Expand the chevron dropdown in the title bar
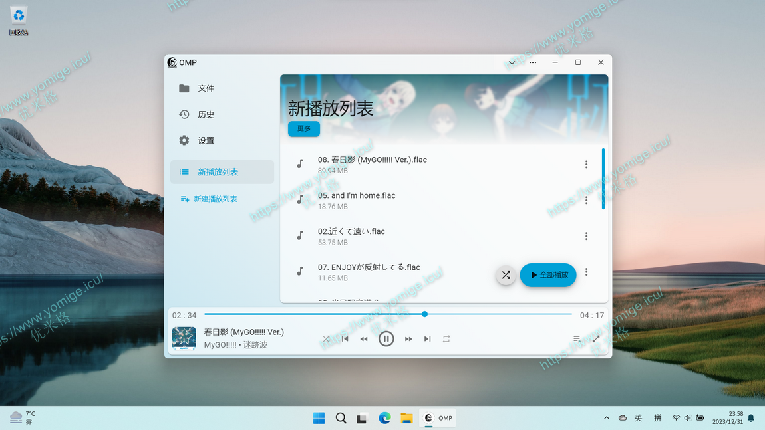The height and width of the screenshot is (430, 765). 512,63
